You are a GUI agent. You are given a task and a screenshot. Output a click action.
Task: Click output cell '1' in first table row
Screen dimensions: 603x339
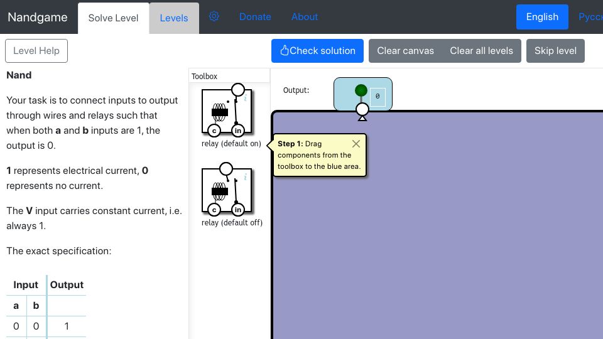67,326
